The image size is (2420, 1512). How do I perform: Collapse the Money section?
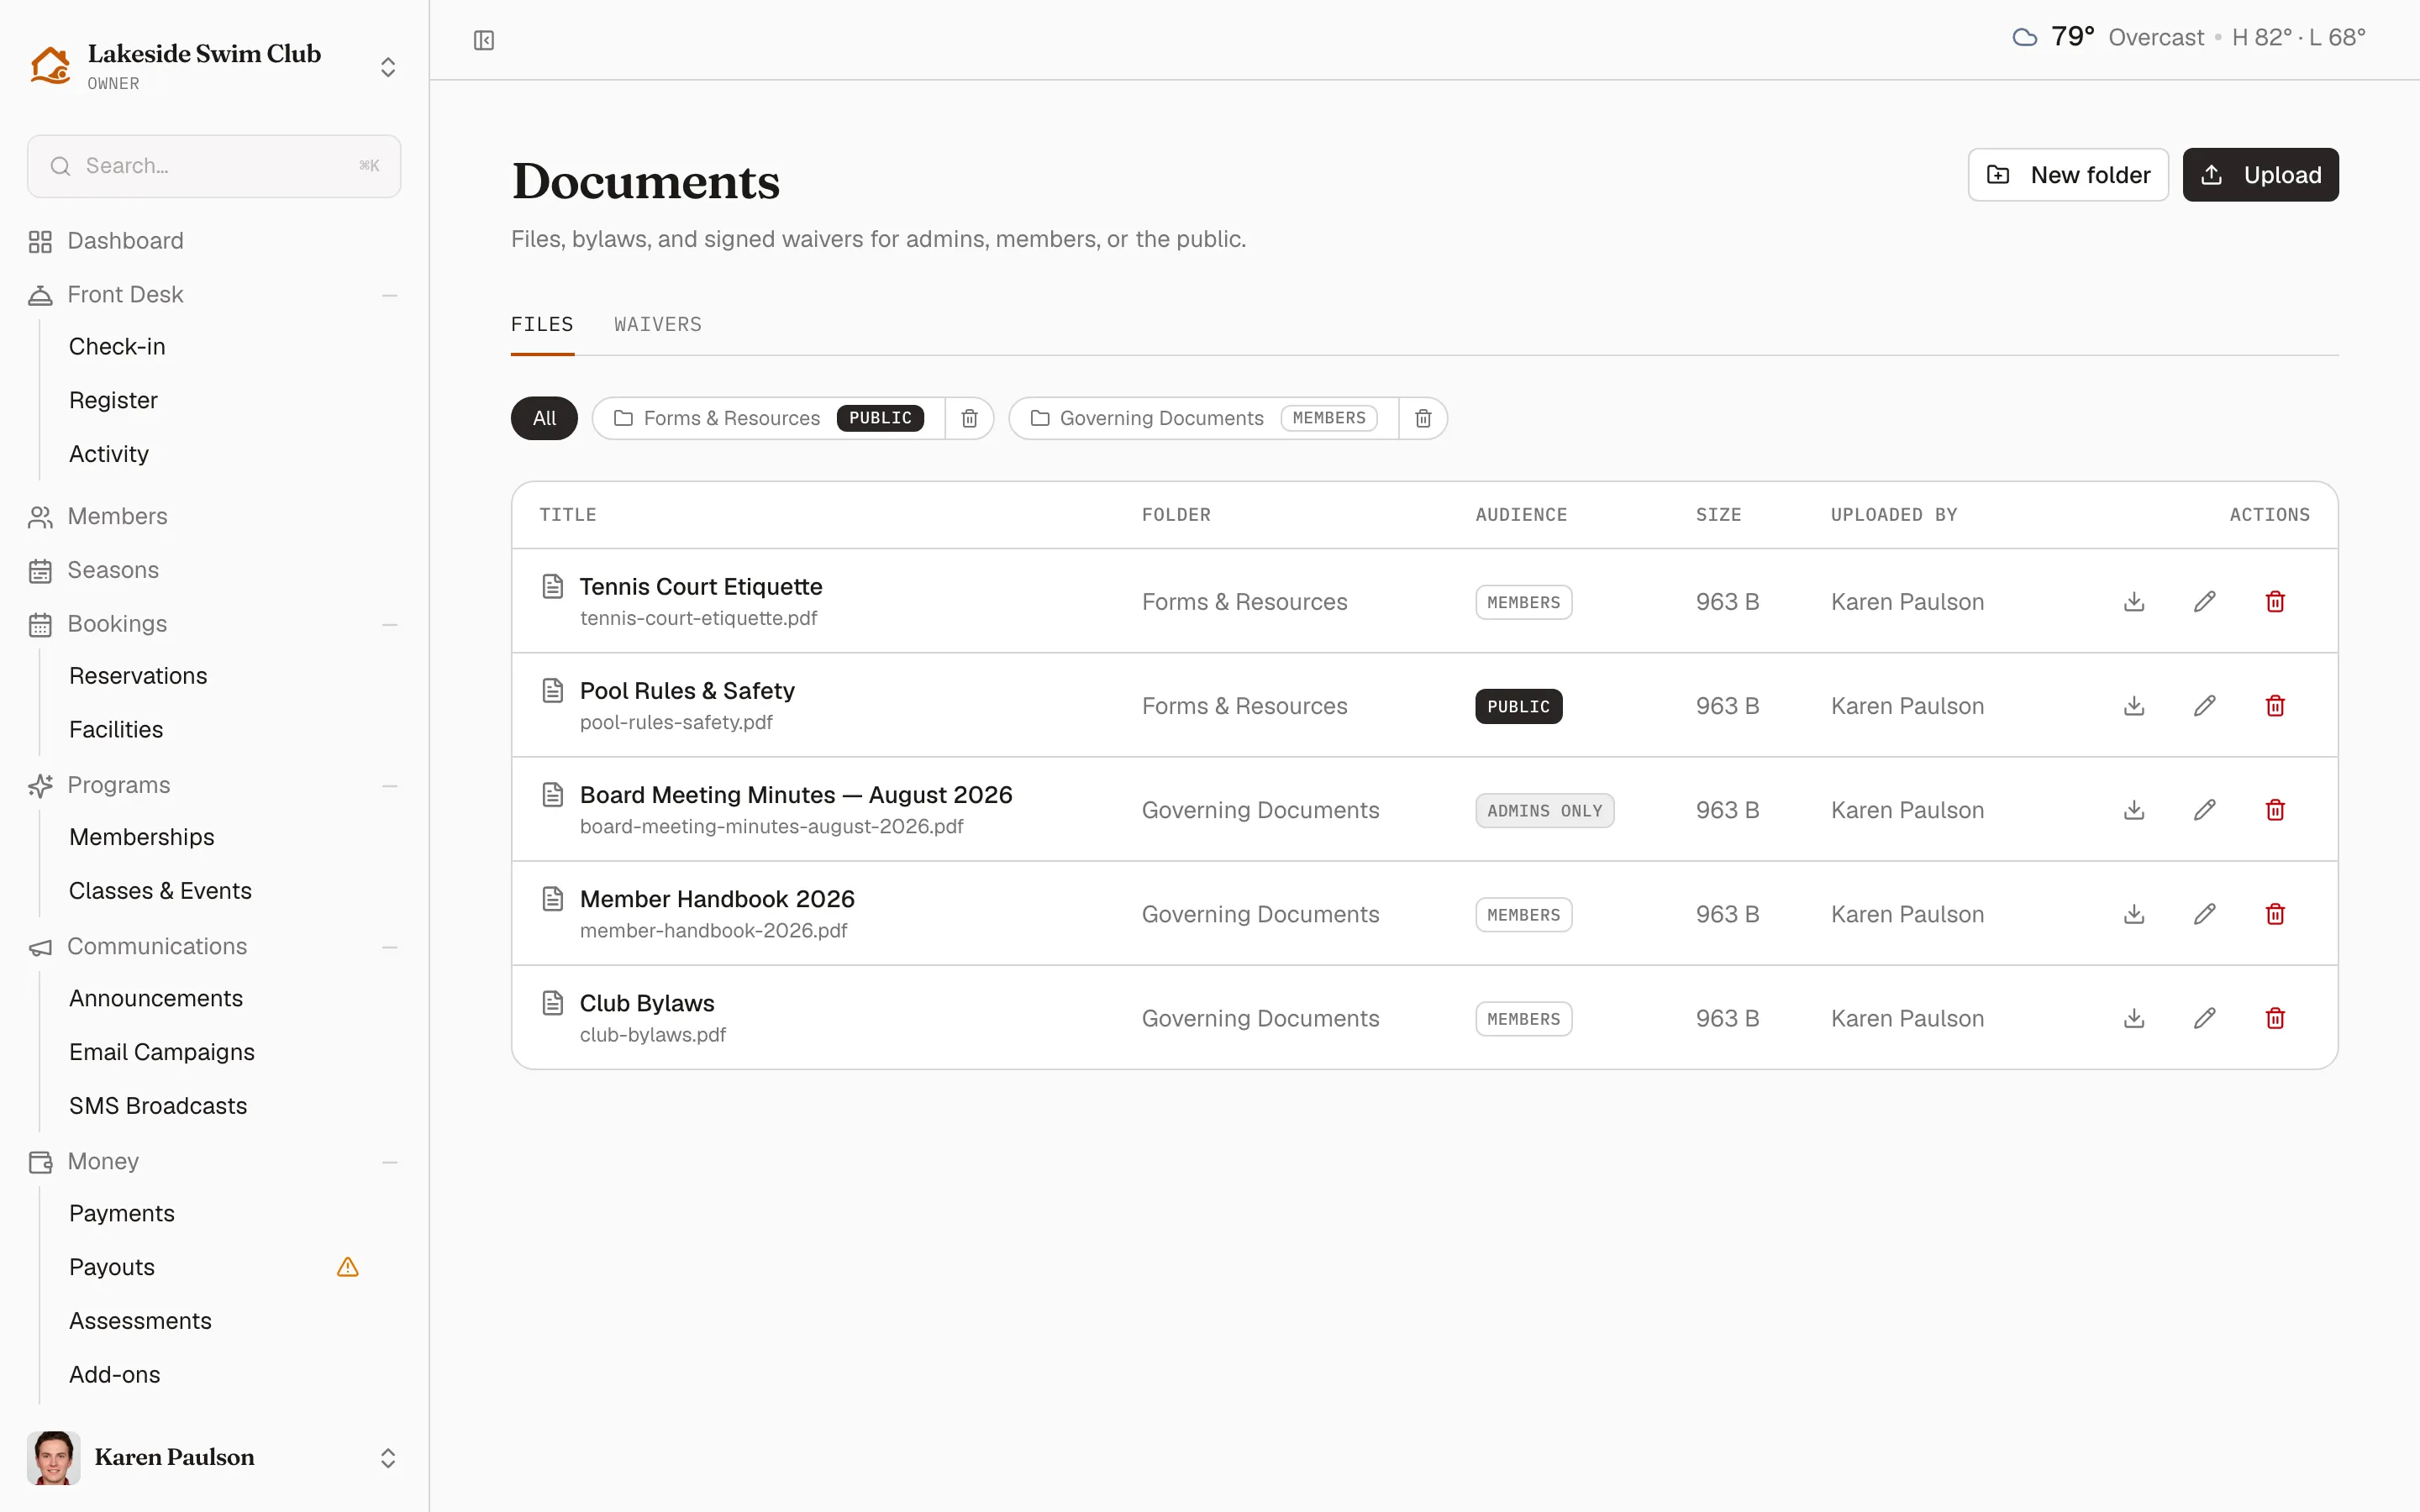click(390, 1162)
